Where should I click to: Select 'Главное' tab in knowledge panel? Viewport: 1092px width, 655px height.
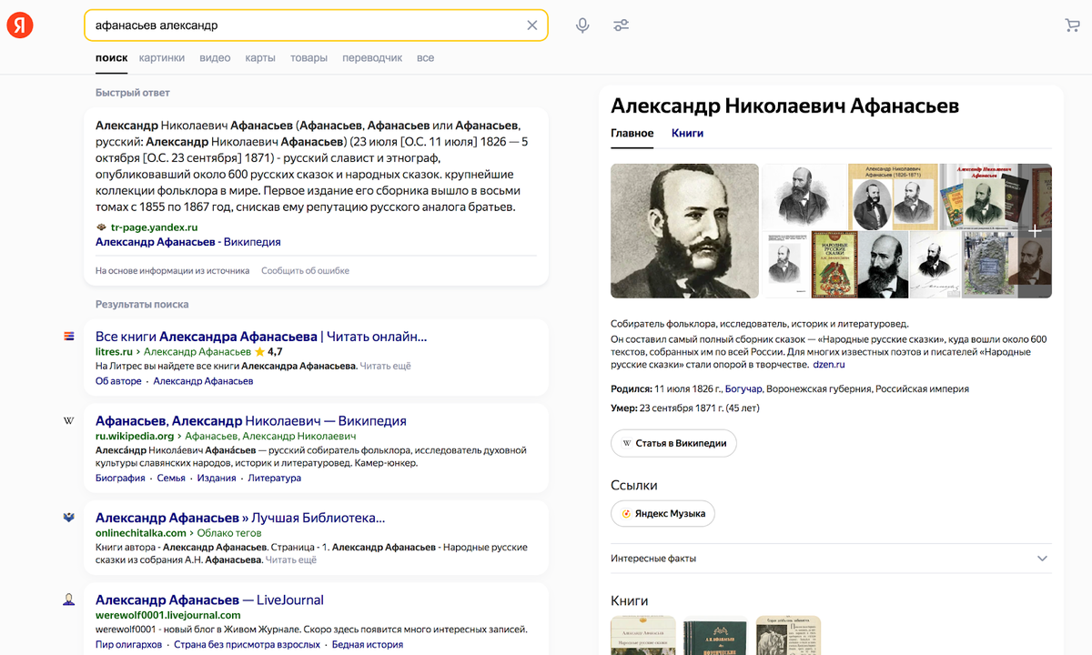point(632,133)
